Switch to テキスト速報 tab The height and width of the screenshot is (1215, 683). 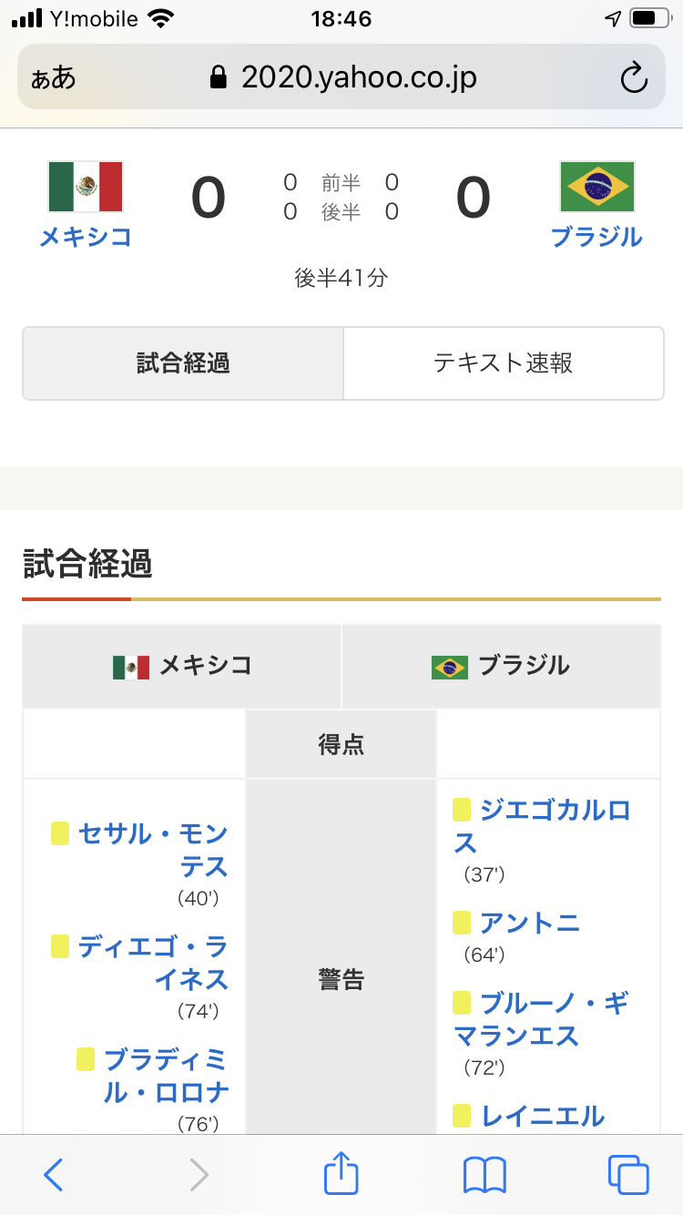coord(503,363)
